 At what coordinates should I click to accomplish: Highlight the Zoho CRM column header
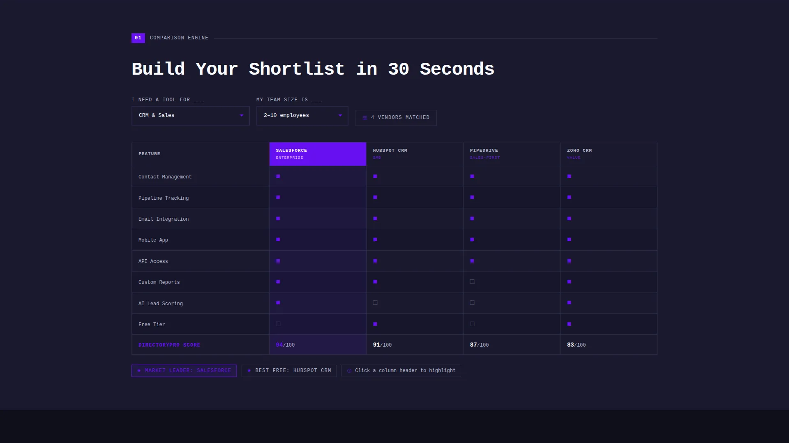tap(609, 154)
